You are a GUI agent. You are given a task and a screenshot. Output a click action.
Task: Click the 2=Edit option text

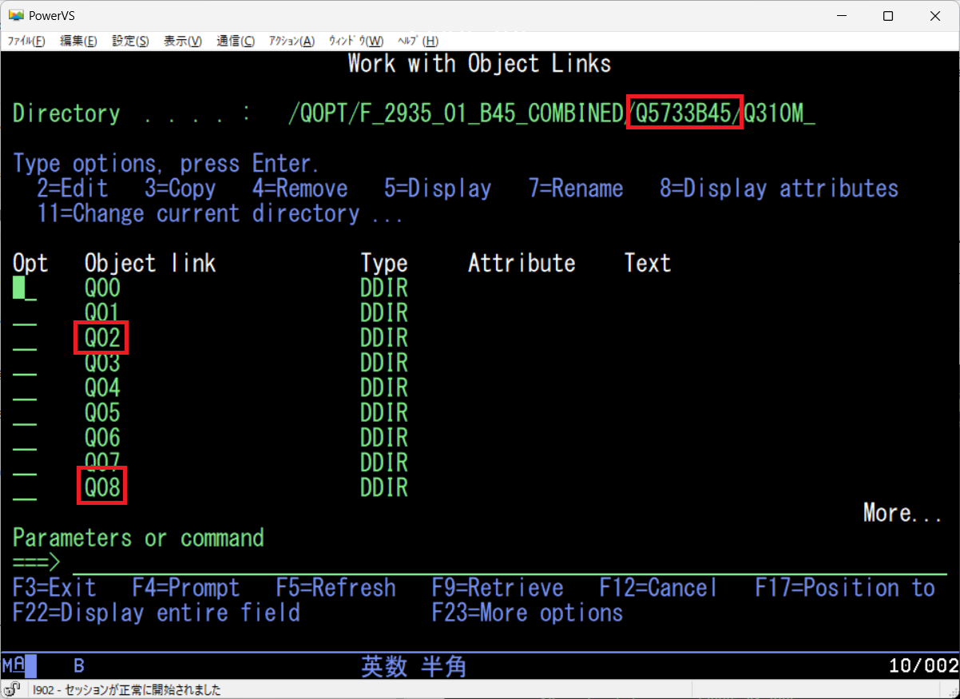pyautogui.click(x=73, y=189)
